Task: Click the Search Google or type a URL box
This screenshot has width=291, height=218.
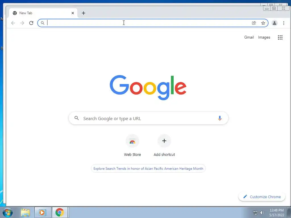Action: [148, 118]
